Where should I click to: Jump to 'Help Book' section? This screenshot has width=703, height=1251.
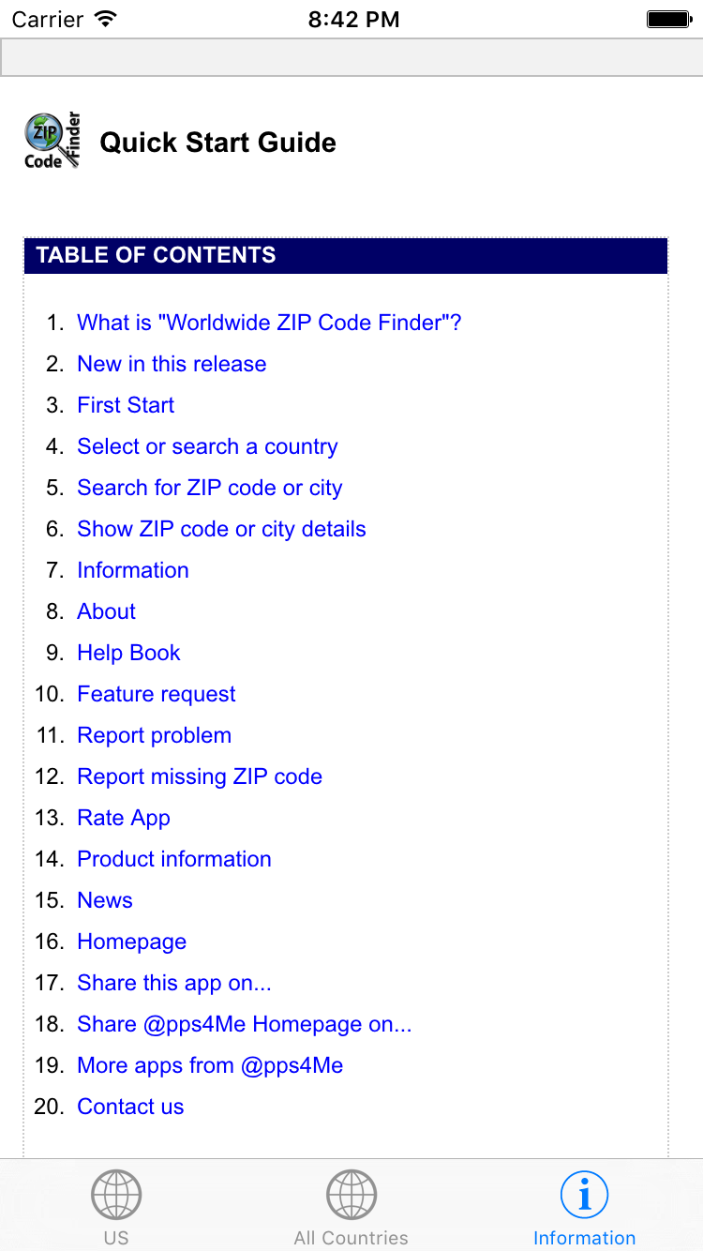[x=128, y=653]
